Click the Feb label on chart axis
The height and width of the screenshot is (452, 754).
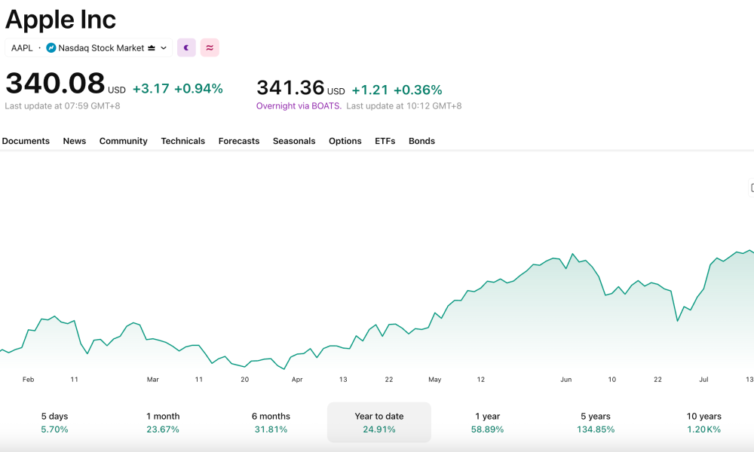[29, 380]
